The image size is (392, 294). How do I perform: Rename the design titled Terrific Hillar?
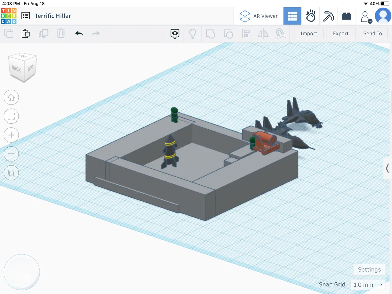point(53,16)
